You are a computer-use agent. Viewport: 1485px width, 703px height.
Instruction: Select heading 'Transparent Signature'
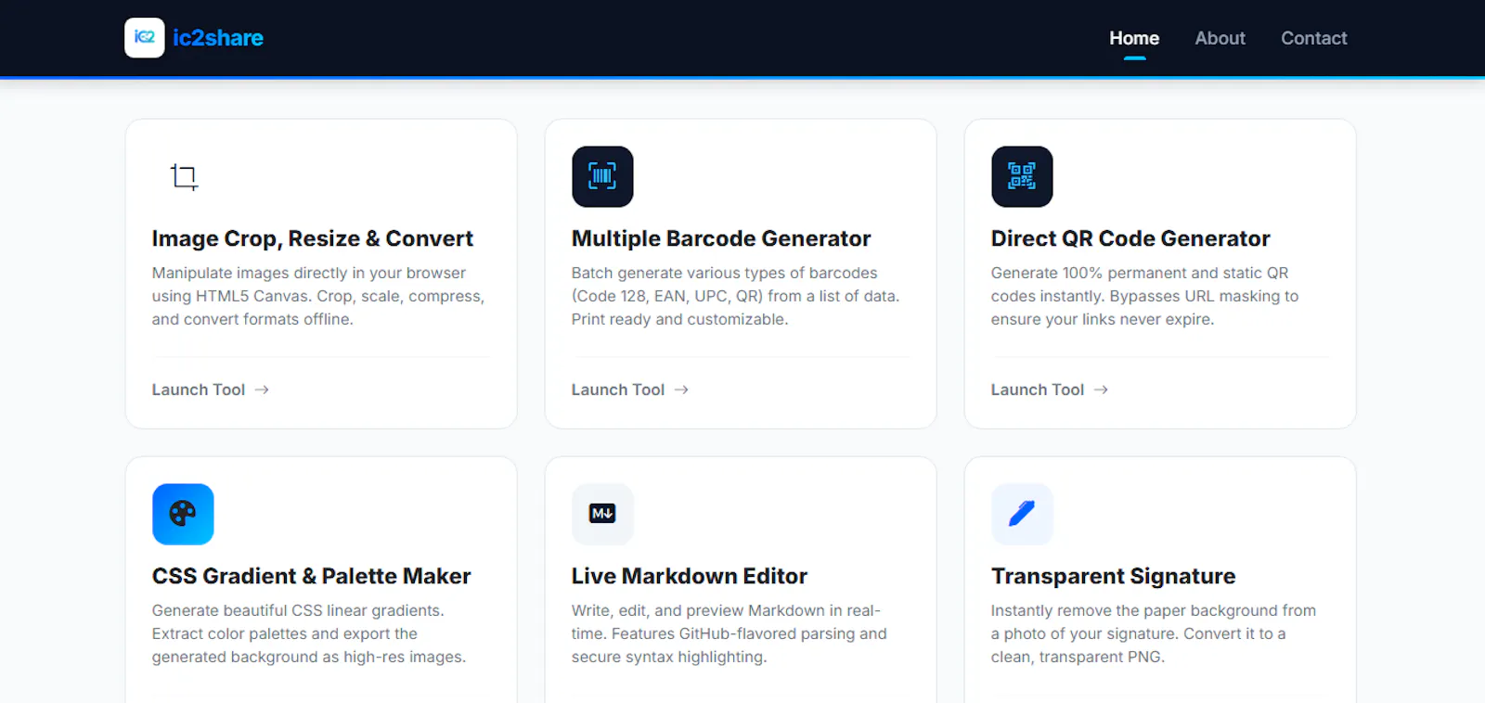click(1114, 576)
